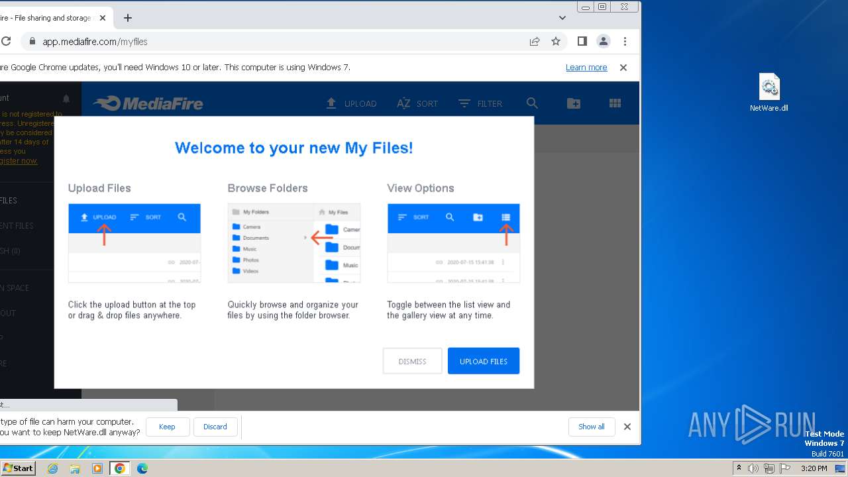The height and width of the screenshot is (477, 848).
Task: Dismiss the welcome dialog
Action: (x=412, y=361)
